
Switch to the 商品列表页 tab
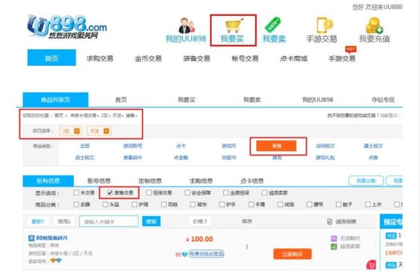55,100
